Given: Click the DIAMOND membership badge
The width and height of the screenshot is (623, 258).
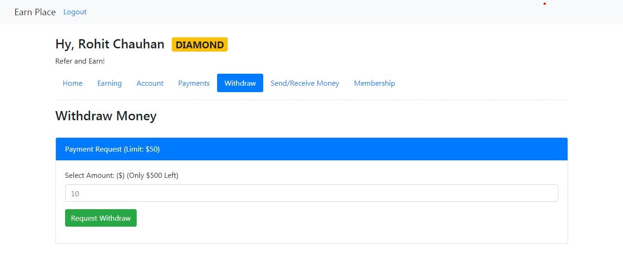Looking at the screenshot, I should 200,45.
